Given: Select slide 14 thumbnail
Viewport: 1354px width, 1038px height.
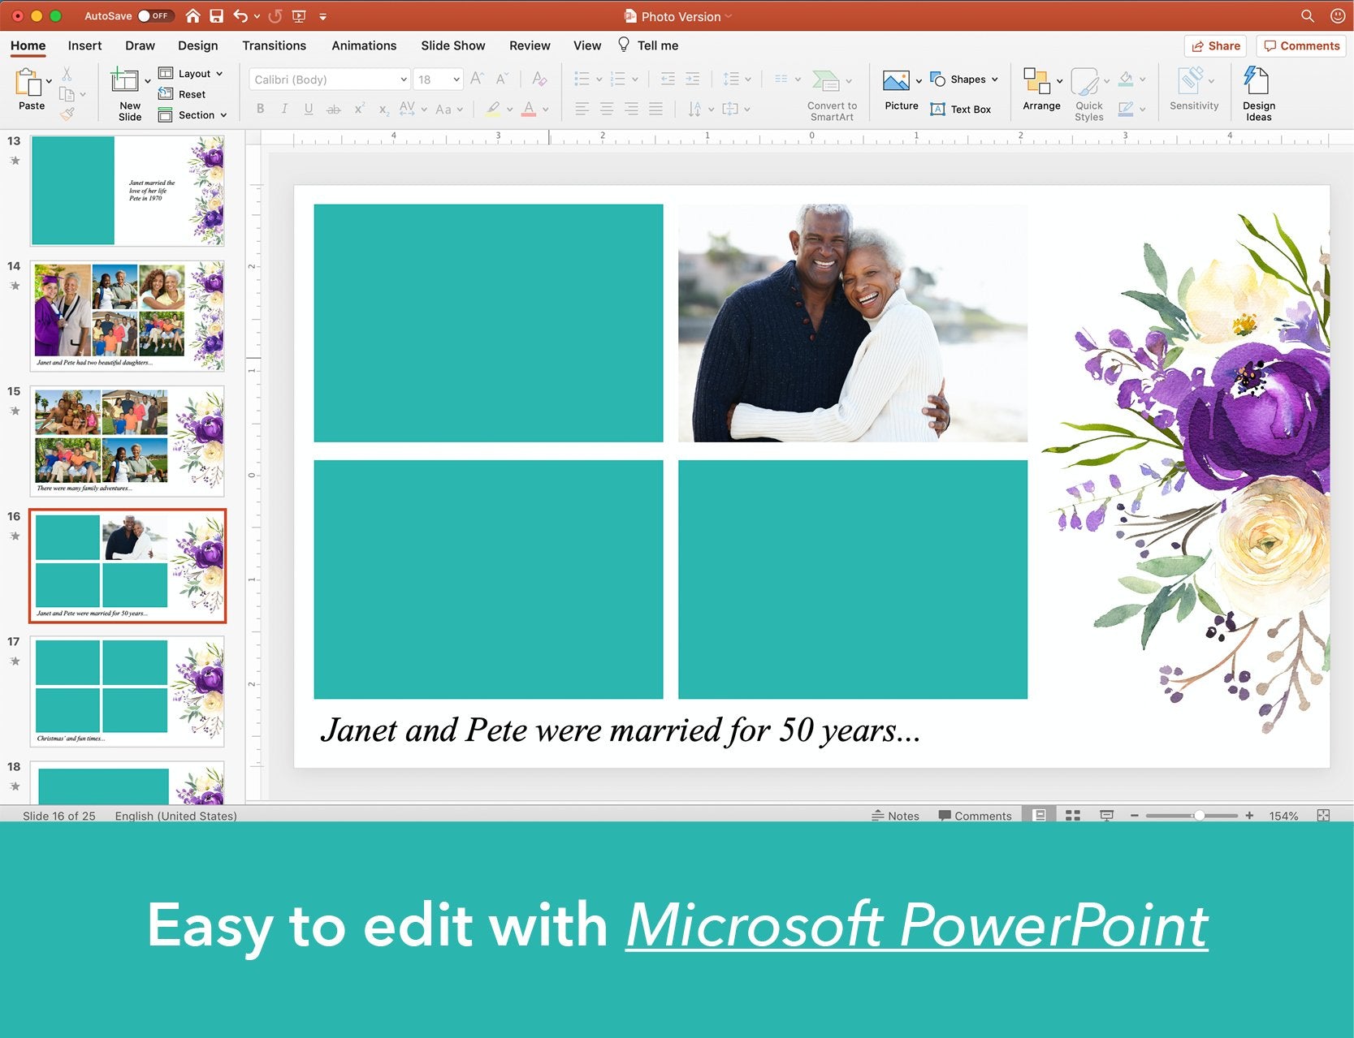Looking at the screenshot, I should (128, 316).
